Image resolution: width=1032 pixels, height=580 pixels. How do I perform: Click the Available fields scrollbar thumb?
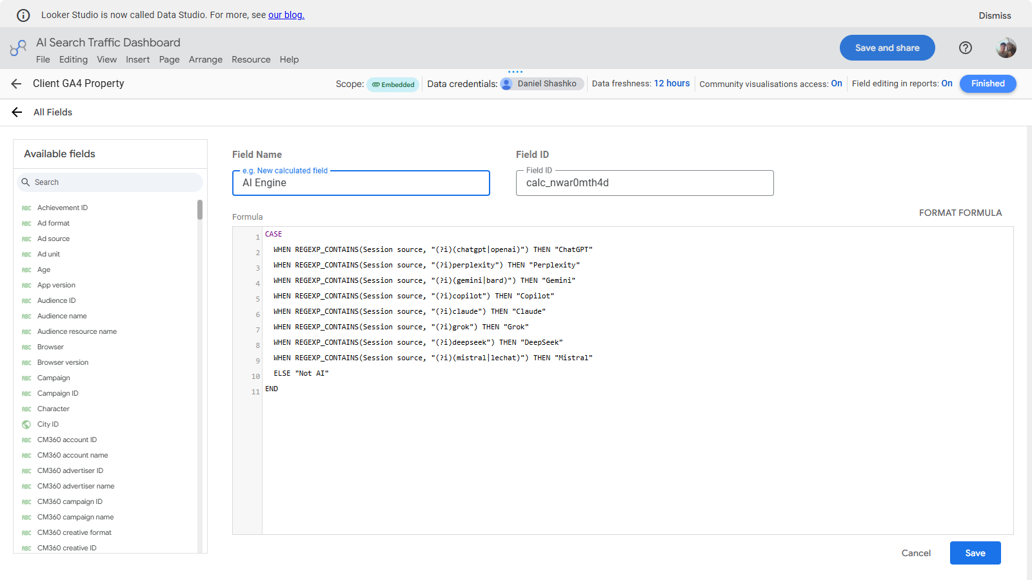200,209
